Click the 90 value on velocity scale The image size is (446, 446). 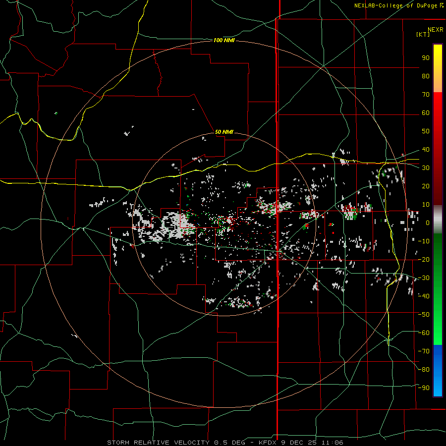[x=426, y=58]
